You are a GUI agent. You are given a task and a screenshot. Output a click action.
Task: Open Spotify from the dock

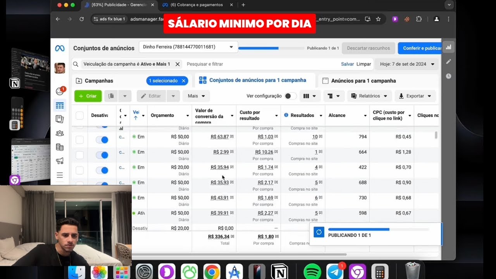coord(312,272)
